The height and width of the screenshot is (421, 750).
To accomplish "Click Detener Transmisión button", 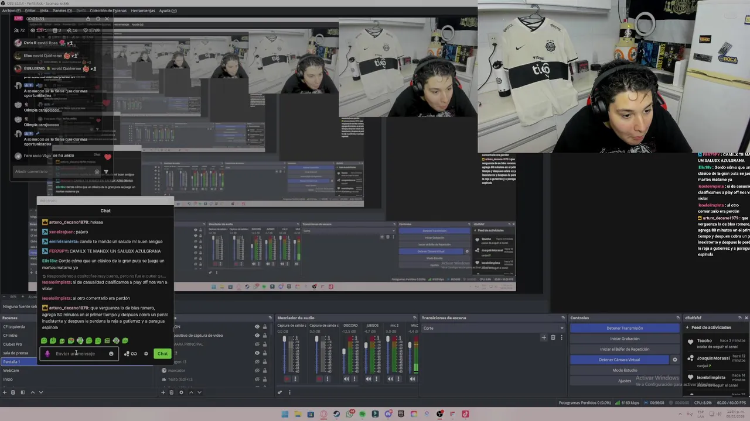I will click(x=625, y=328).
